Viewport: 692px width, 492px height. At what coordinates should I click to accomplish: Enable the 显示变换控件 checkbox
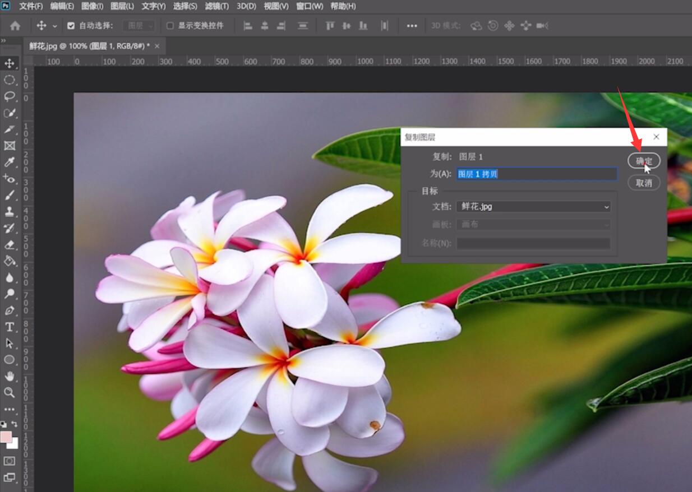point(170,26)
